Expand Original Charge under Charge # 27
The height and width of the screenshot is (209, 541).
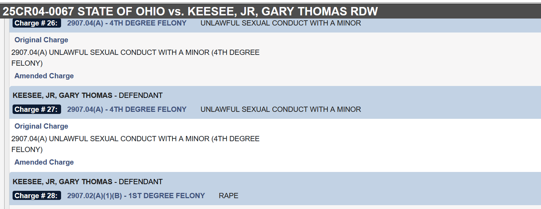(x=41, y=126)
